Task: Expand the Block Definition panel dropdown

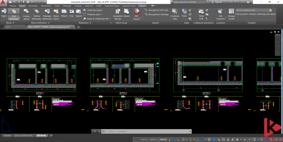Action: 40,23
